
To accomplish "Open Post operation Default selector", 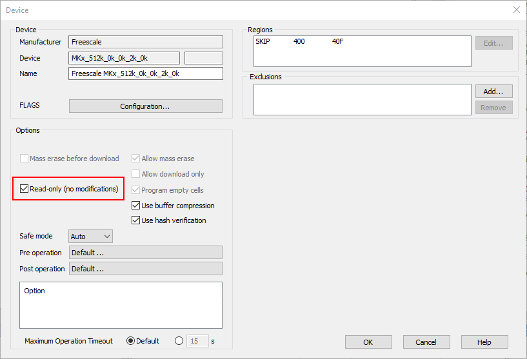I will pos(145,269).
